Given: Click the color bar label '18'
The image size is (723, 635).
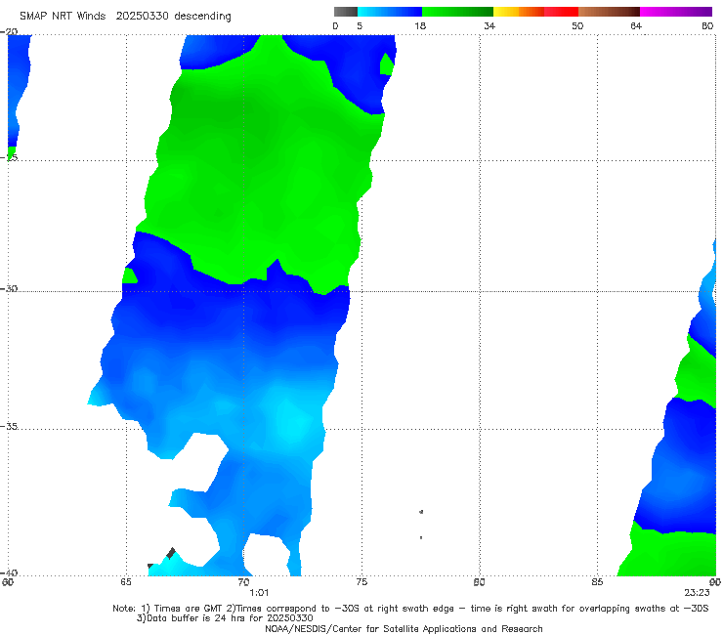Looking at the screenshot, I should click(420, 25).
